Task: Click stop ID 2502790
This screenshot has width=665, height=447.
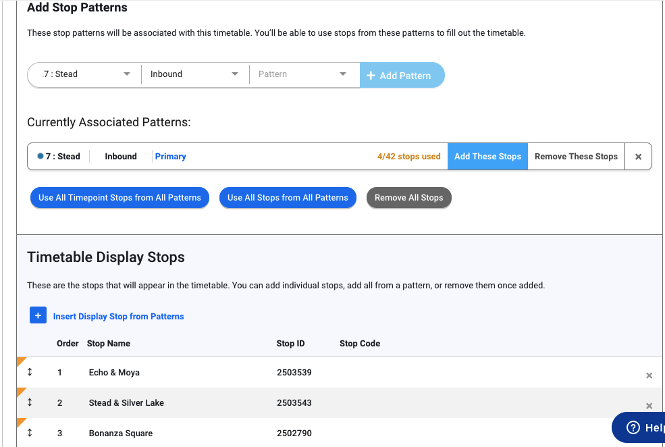Action: coord(294,433)
